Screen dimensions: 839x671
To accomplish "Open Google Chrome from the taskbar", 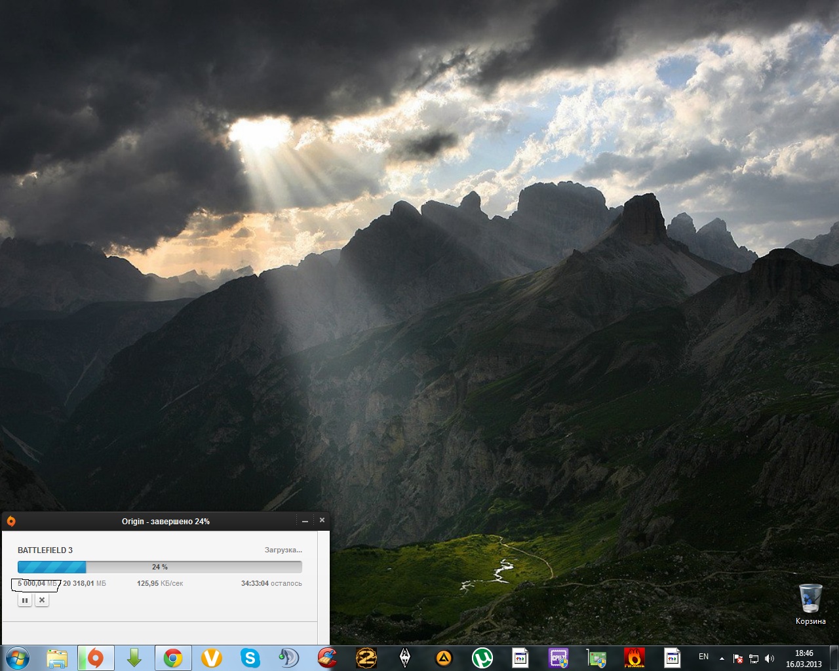I will [173, 657].
